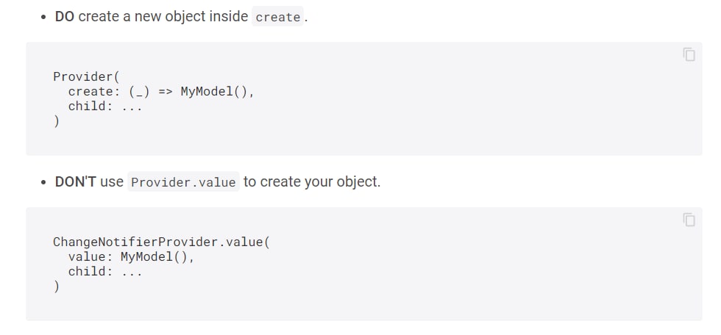Viewport: 721px width, 335px height.
Task: Copy the ChangeNotifierProvider.value code snippet
Action: pos(689,220)
